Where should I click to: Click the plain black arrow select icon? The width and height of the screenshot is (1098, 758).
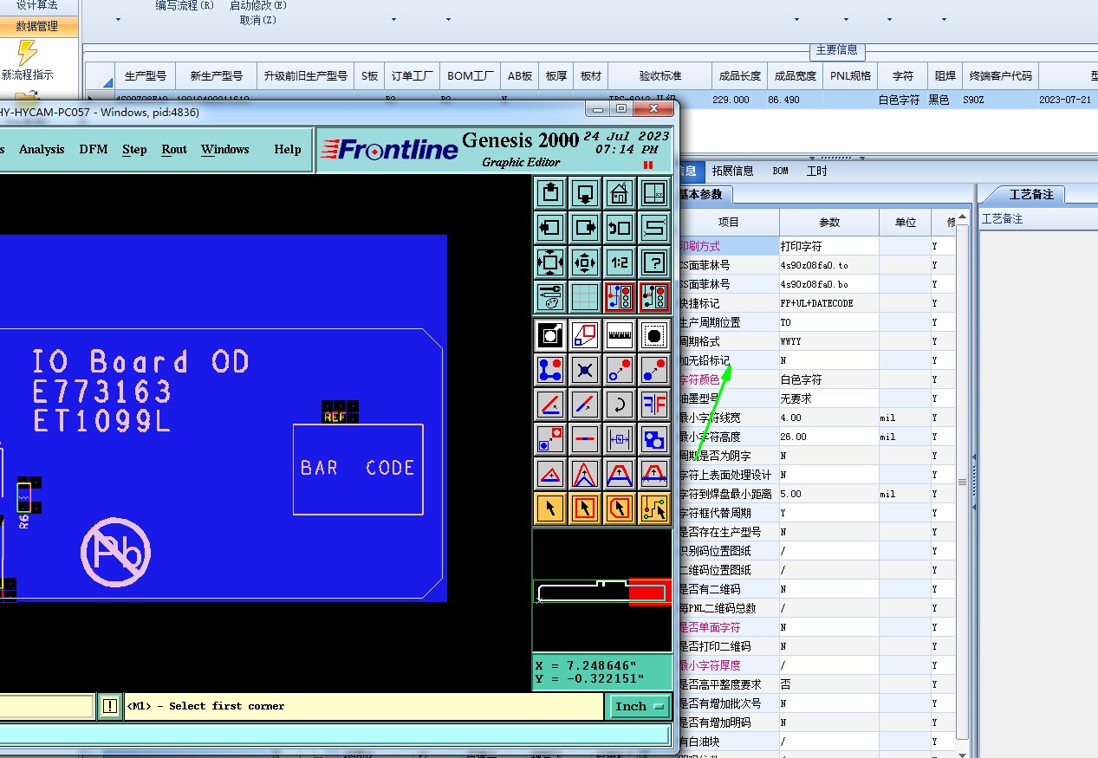pos(550,508)
